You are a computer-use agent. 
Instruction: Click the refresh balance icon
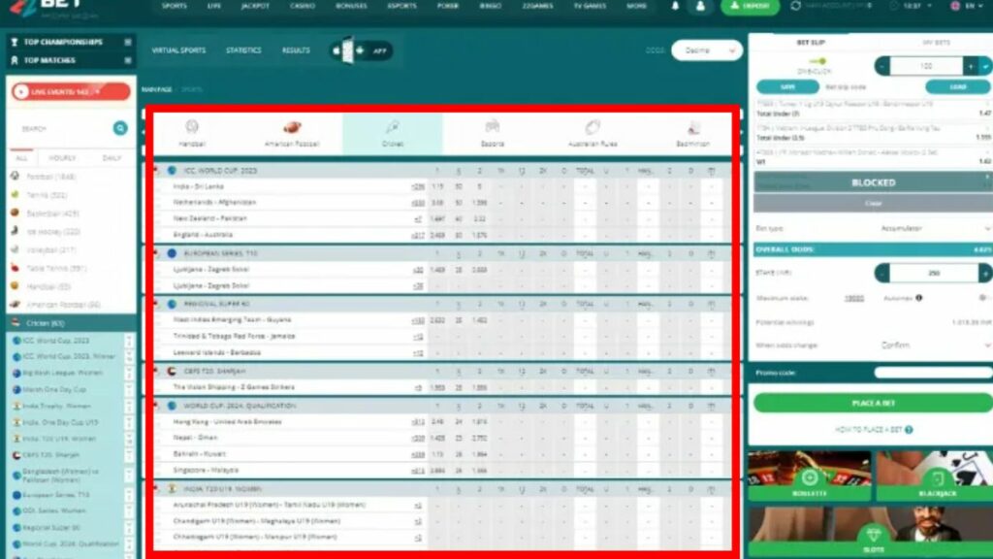coord(796,6)
